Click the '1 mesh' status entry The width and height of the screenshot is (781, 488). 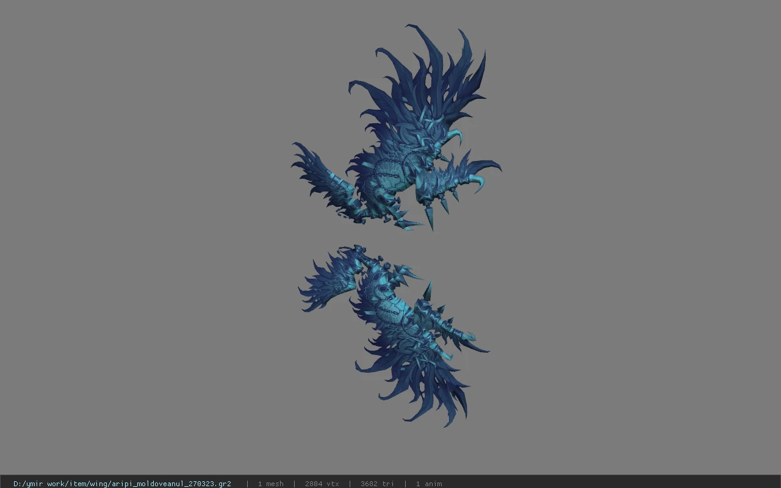pyautogui.click(x=270, y=484)
